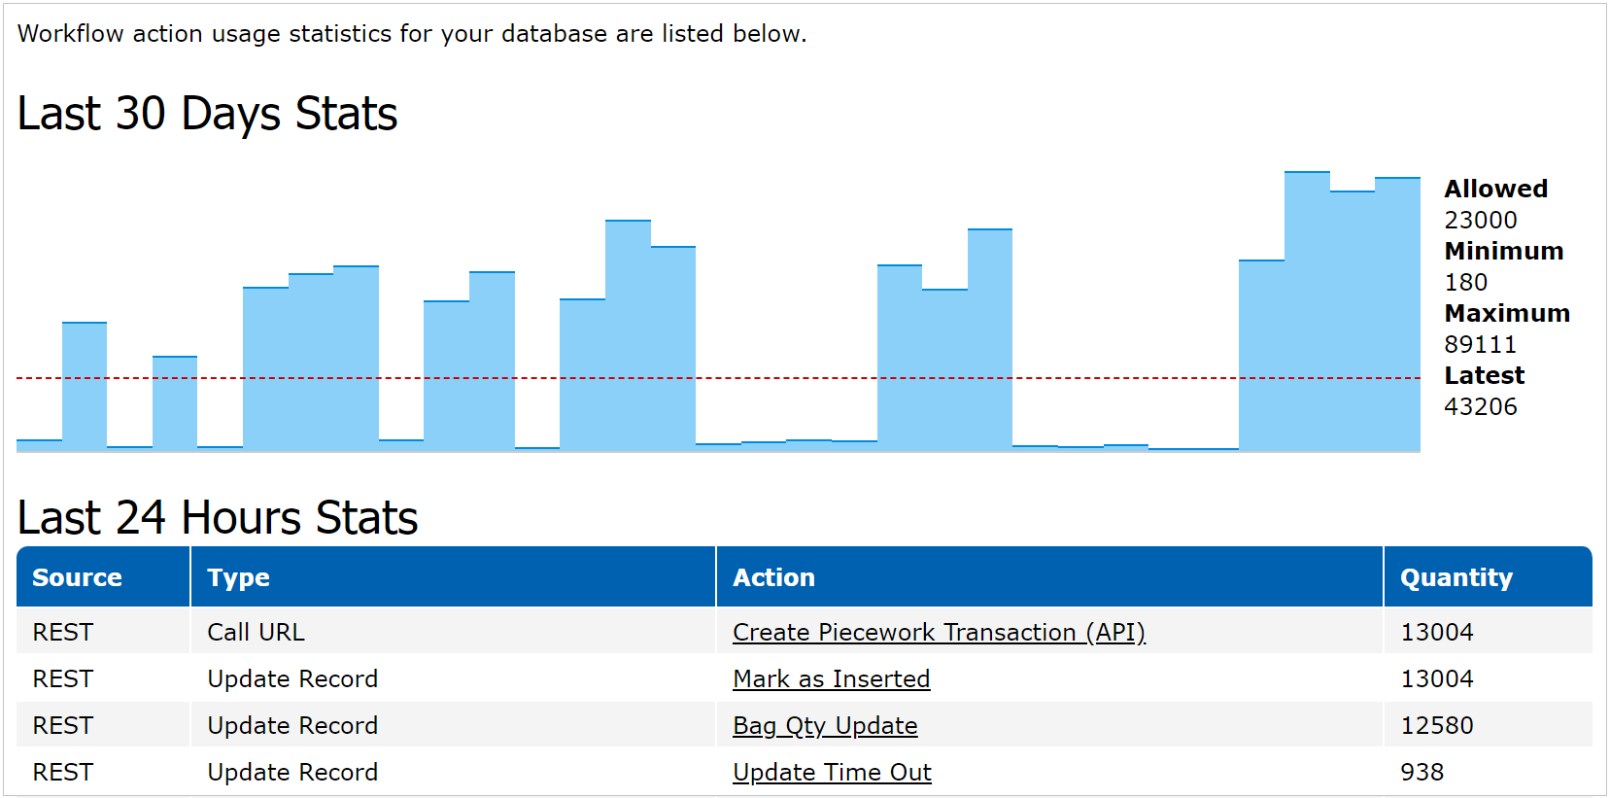Select the maximum value '89111'
This screenshot has height=798, width=1610.
[1480, 344]
